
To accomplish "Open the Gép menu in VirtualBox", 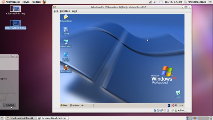I will 56,11.
